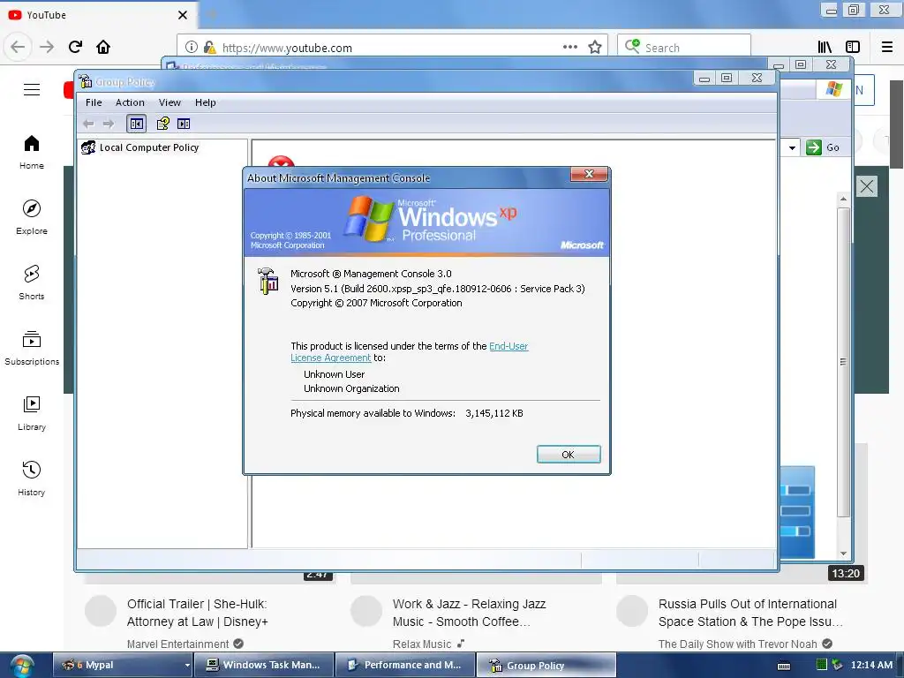904x678 pixels.
Task: Click Relax Music channel name
Action: pos(421,644)
